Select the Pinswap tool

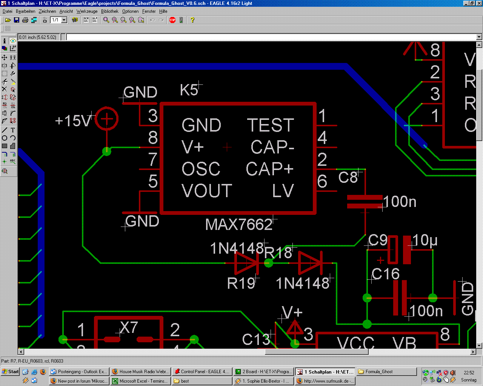click(x=5, y=97)
